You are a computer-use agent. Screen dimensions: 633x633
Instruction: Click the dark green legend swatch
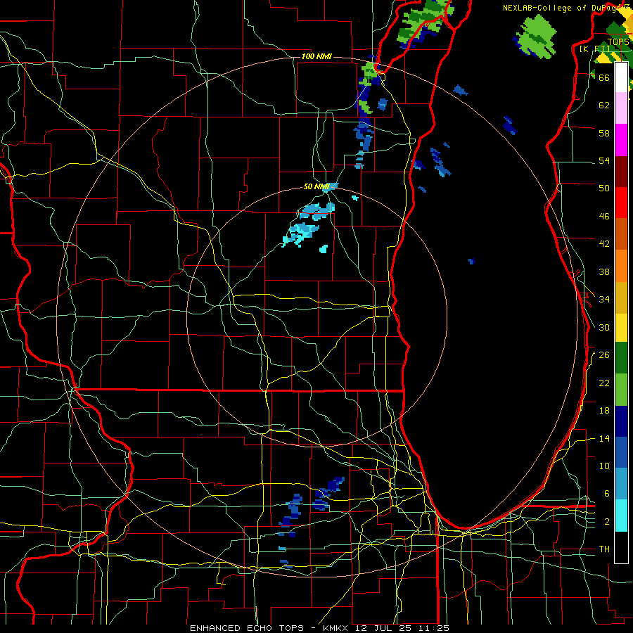coord(621,358)
